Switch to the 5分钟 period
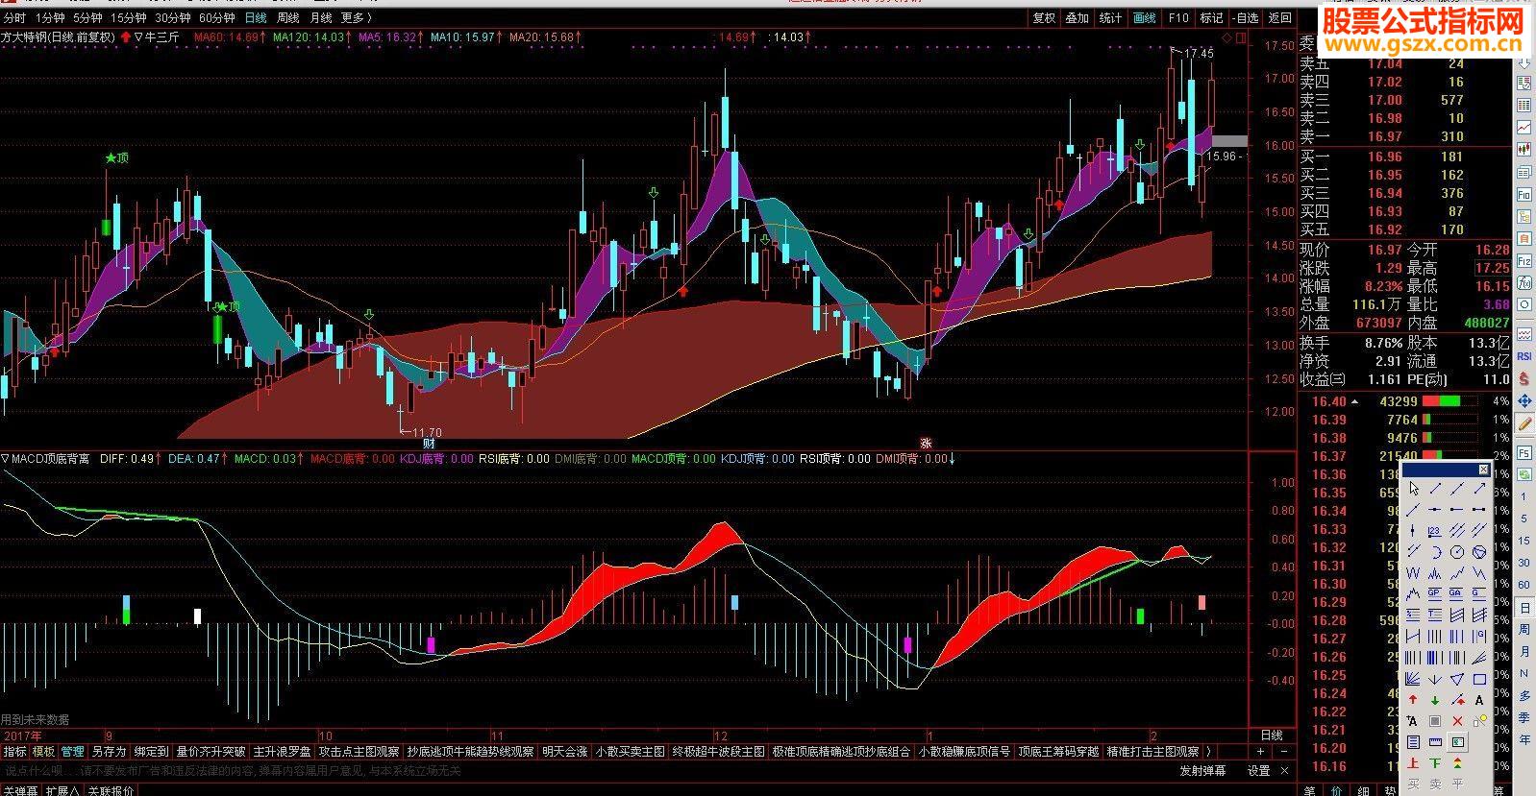1536x796 pixels. tap(87, 17)
